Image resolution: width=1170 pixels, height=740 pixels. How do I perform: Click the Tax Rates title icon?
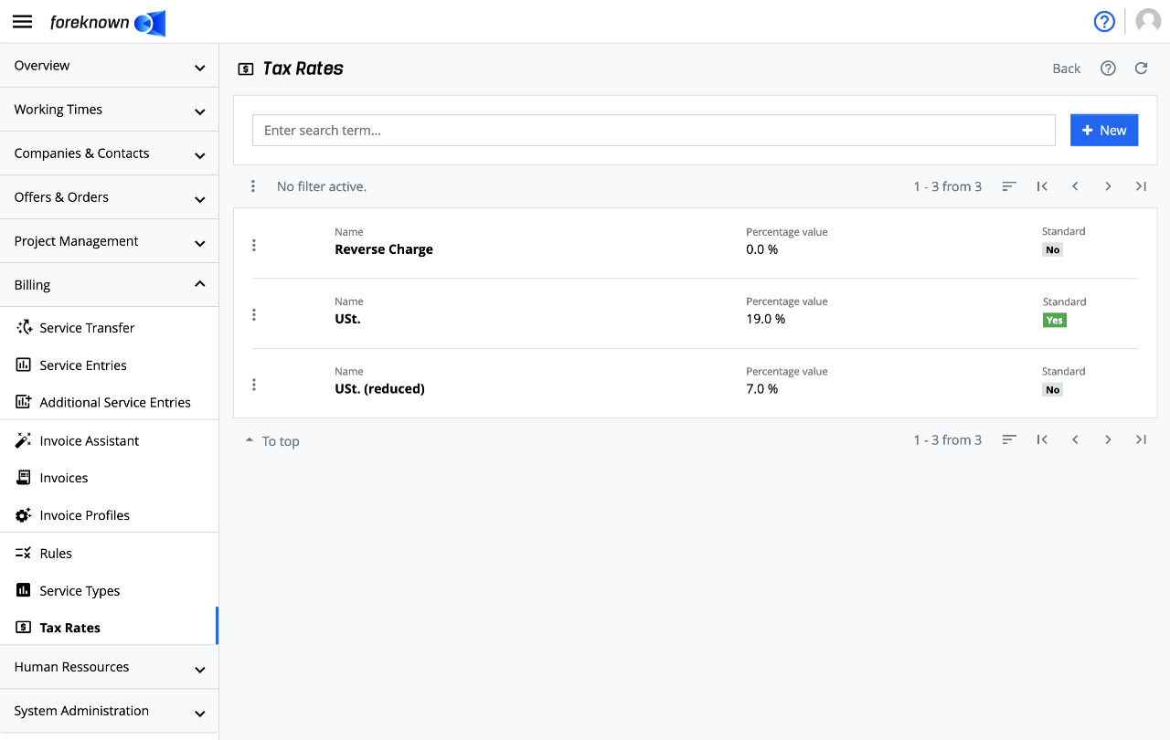point(245,69)
